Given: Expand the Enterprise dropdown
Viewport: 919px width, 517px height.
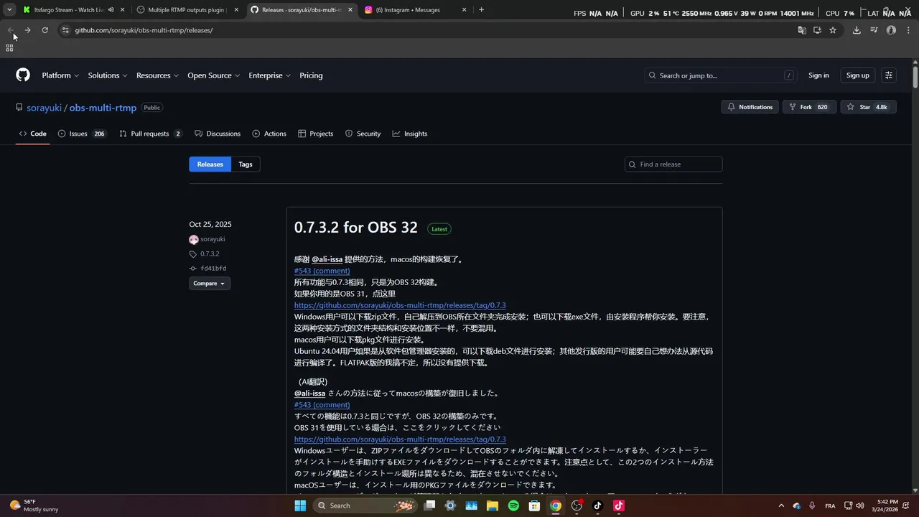Looking at the screenshot, I should (x=269, y=75).
